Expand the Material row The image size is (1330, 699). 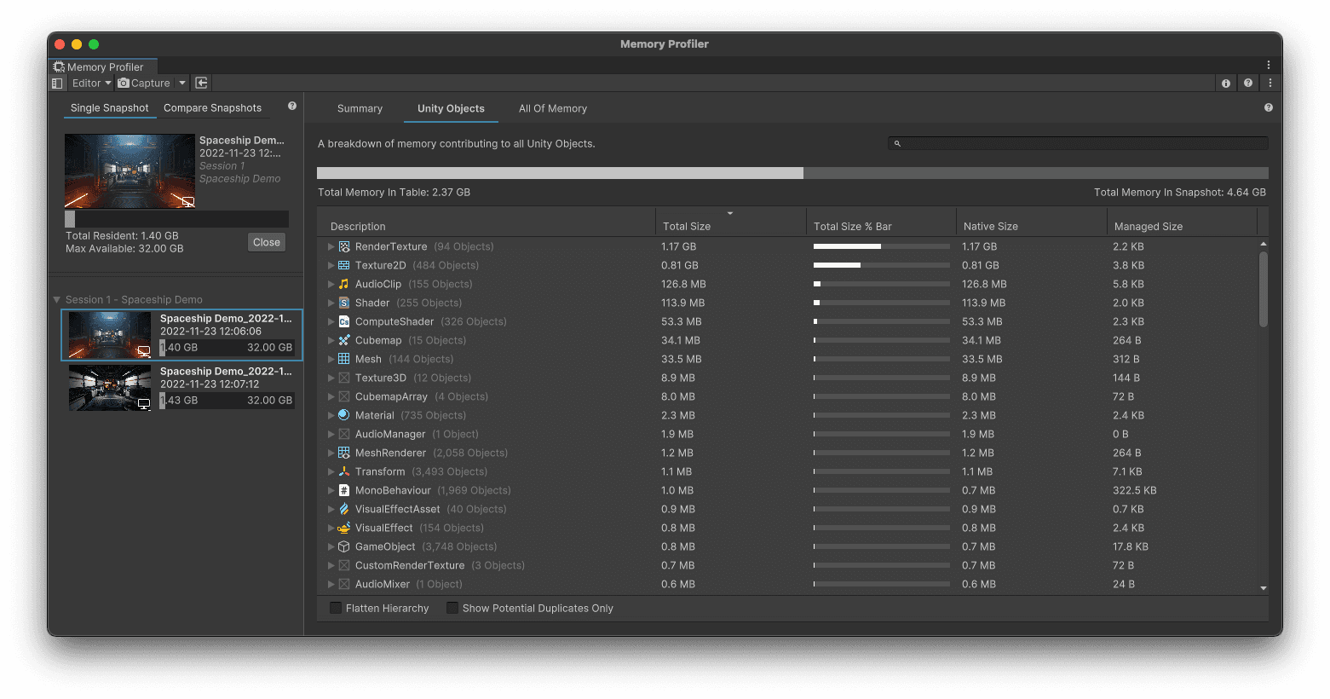[331, 415]
